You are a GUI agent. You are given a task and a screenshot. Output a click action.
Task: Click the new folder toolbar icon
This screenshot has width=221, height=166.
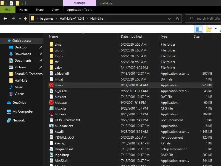click(x=209, y=29)
